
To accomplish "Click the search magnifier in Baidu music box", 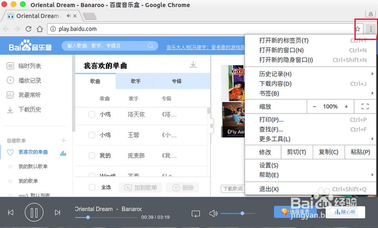I will click(151, 46).
